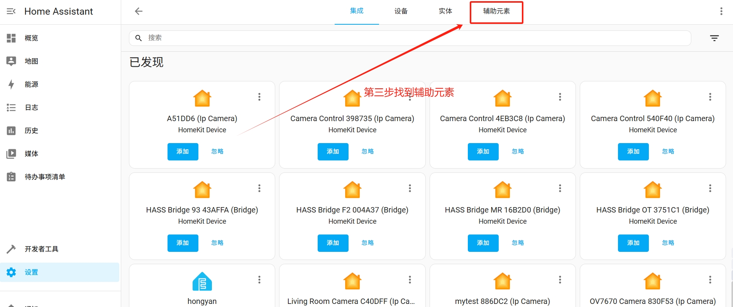Open 日志 logbook in sidebar
The image size is (733, 307).
click(x=60, y=107)
